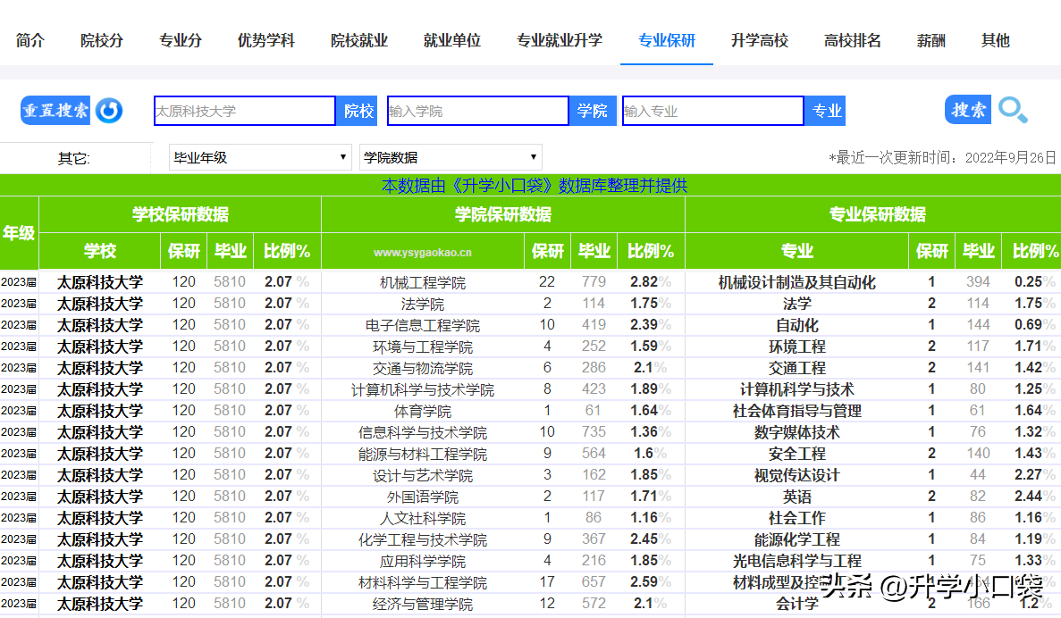This screenshot has height=618, width=1061.
Task: Click the 化学工程与技术学院 cell
Action: (422, 540)
